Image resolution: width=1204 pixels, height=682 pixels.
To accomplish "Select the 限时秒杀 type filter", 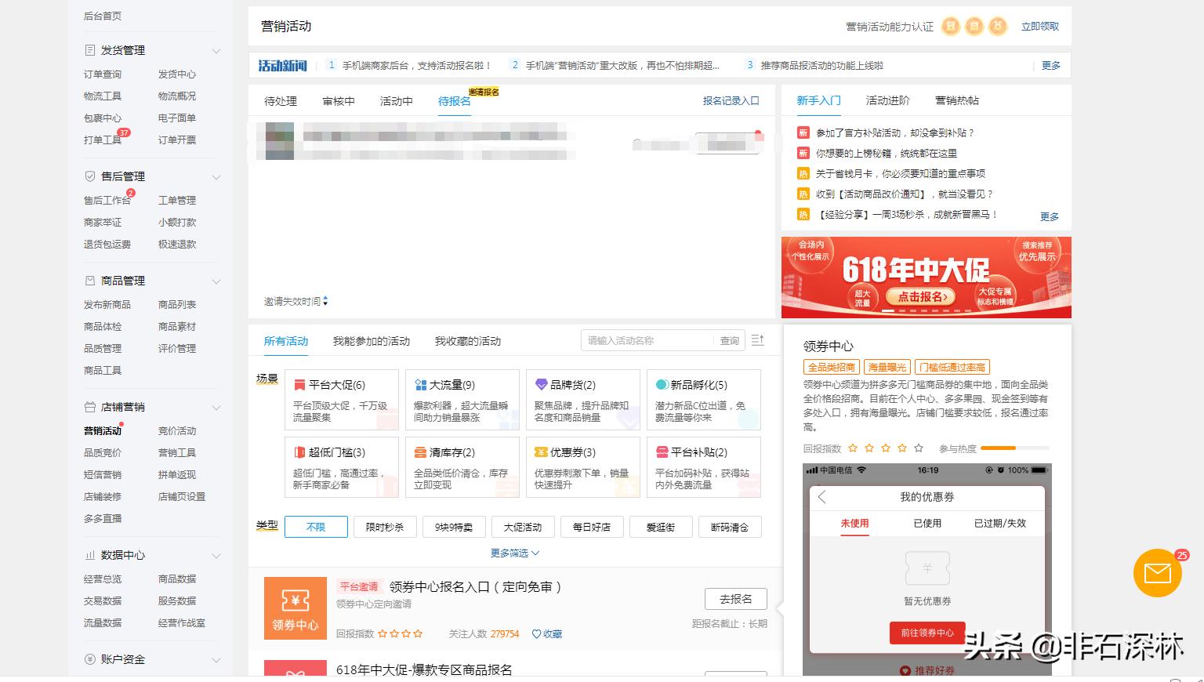I will [x=385, y=527].
